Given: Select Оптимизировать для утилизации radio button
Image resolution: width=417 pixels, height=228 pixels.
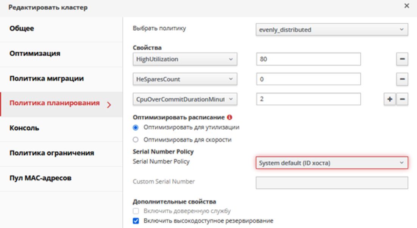Looking at the screenshot, I should (136, 128).
